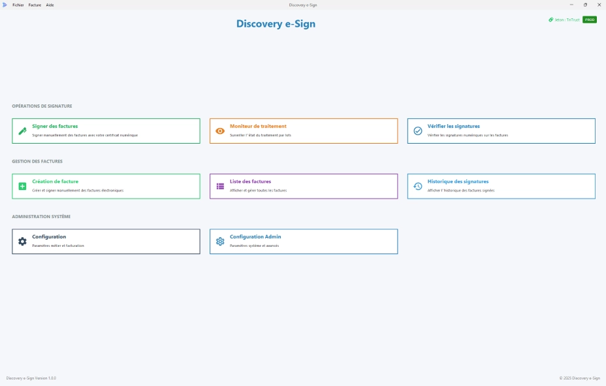Click the checkmark icon for Vérifier les signatures
606x386 pixels.
[x=417, y=130]
